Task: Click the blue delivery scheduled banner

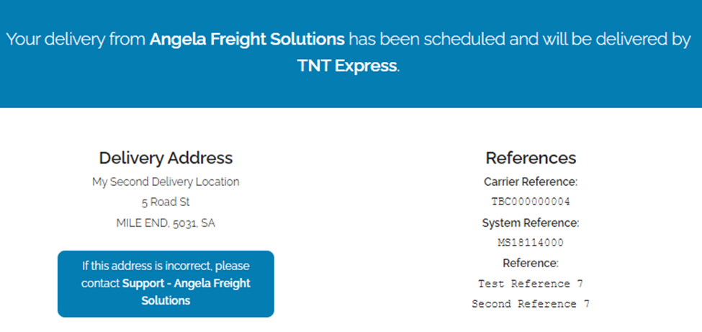Action: [x=351, y=90]
